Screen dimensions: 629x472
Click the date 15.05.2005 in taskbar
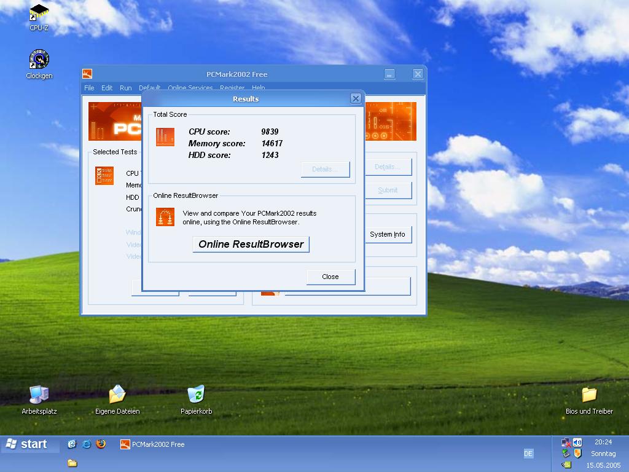603,465
